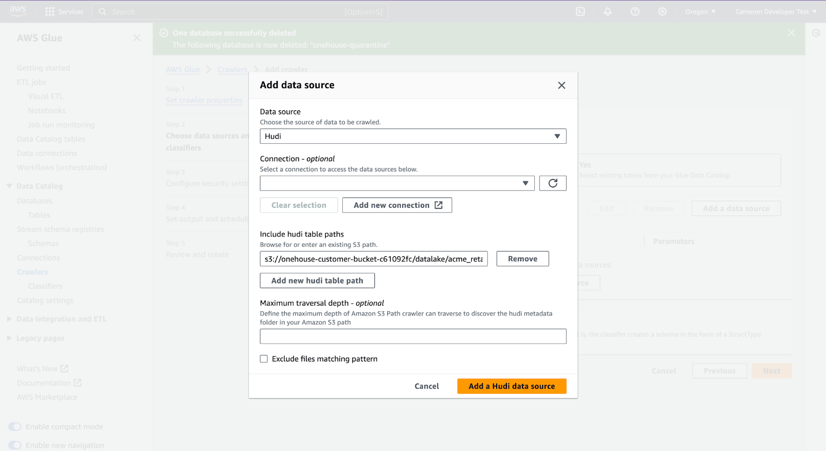Click Add a data source in background page
This screenshot has width=826, height=451.
(x=736, y=208)
